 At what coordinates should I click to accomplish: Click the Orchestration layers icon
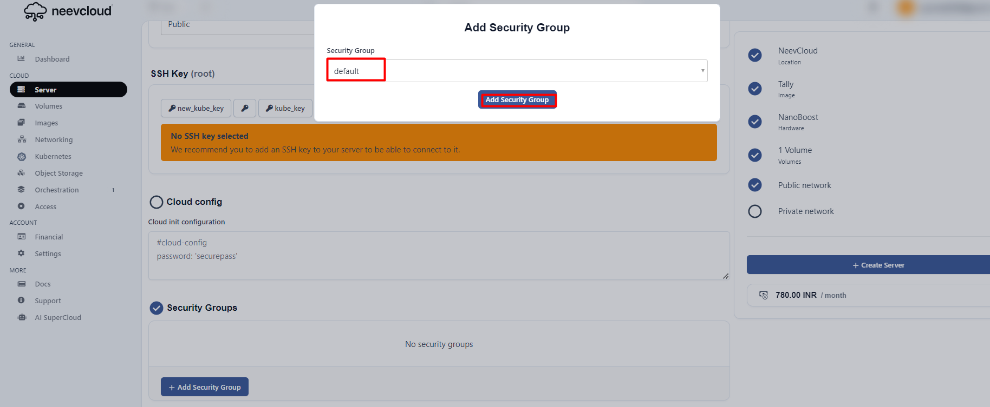(x=21, y=190)
